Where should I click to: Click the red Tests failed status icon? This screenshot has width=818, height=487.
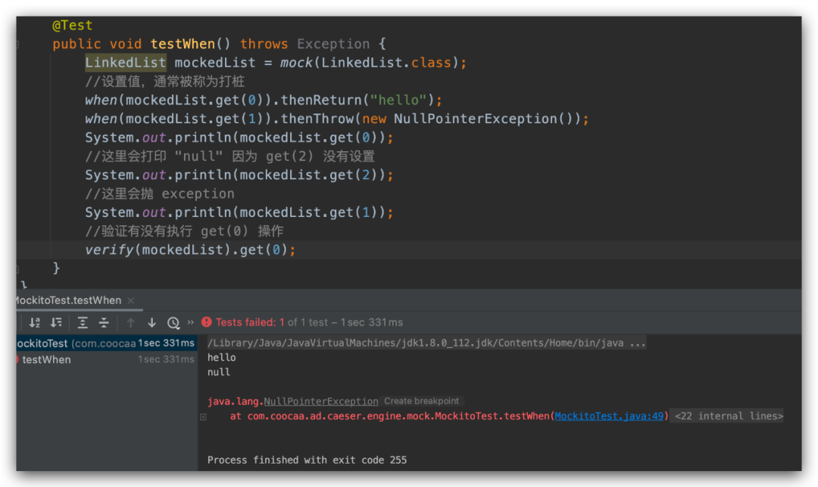click(207, 322)
